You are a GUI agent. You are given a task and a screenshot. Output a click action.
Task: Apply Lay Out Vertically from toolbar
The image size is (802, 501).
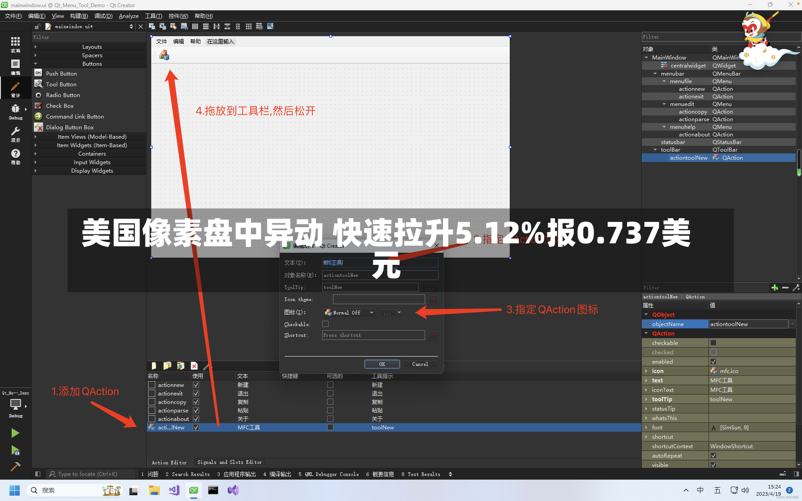click(206, 26)
